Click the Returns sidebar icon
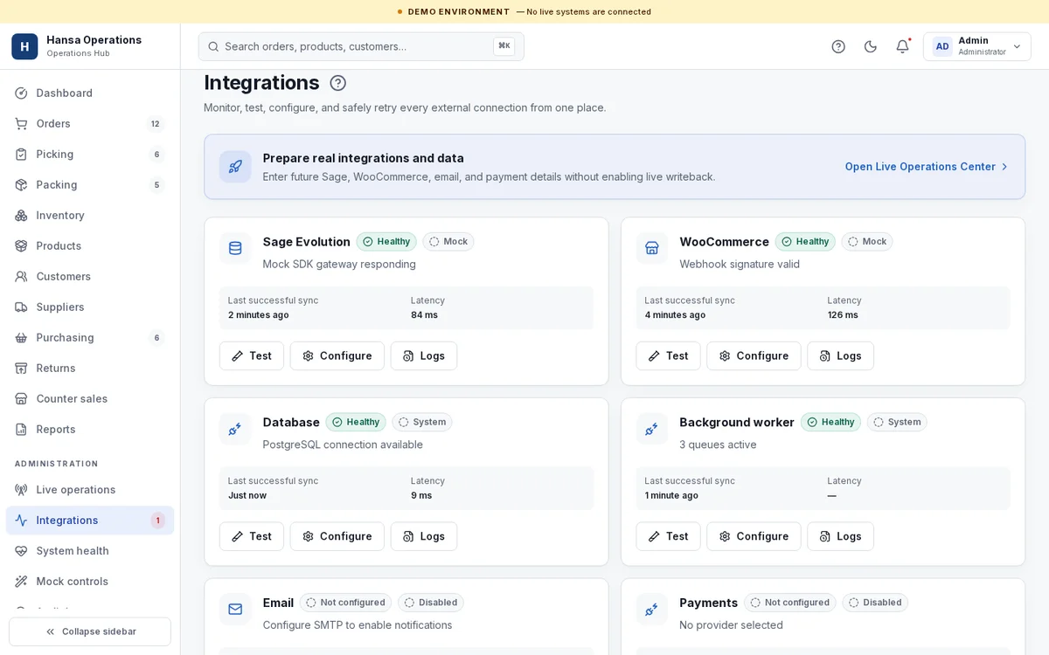 [x=21, y=369]
